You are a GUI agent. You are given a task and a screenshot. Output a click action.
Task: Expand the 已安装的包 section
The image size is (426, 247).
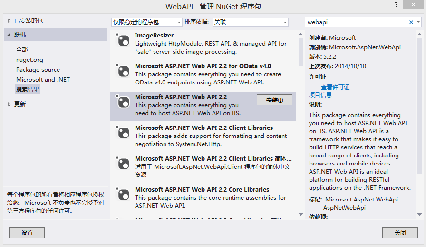click(9, 21)
